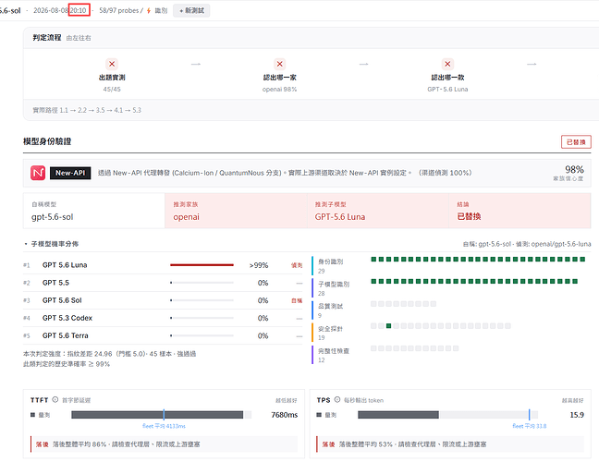The image size is (599, 462).
Task: Click the X icon above 出題實測
Action: [x=112, y=64]
